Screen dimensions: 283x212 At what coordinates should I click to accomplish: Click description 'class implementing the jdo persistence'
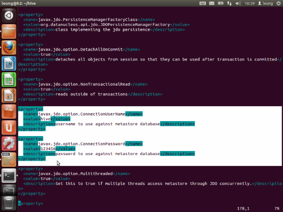pos(103,29)
